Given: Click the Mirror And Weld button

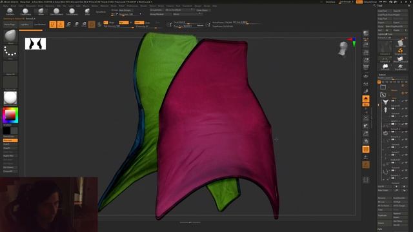Looking at the screenshot, I should (x=179, y=10).
